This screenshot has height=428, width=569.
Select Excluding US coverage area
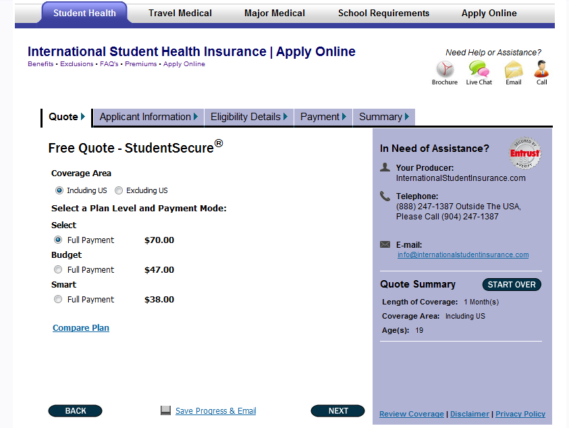pos(119,190)
